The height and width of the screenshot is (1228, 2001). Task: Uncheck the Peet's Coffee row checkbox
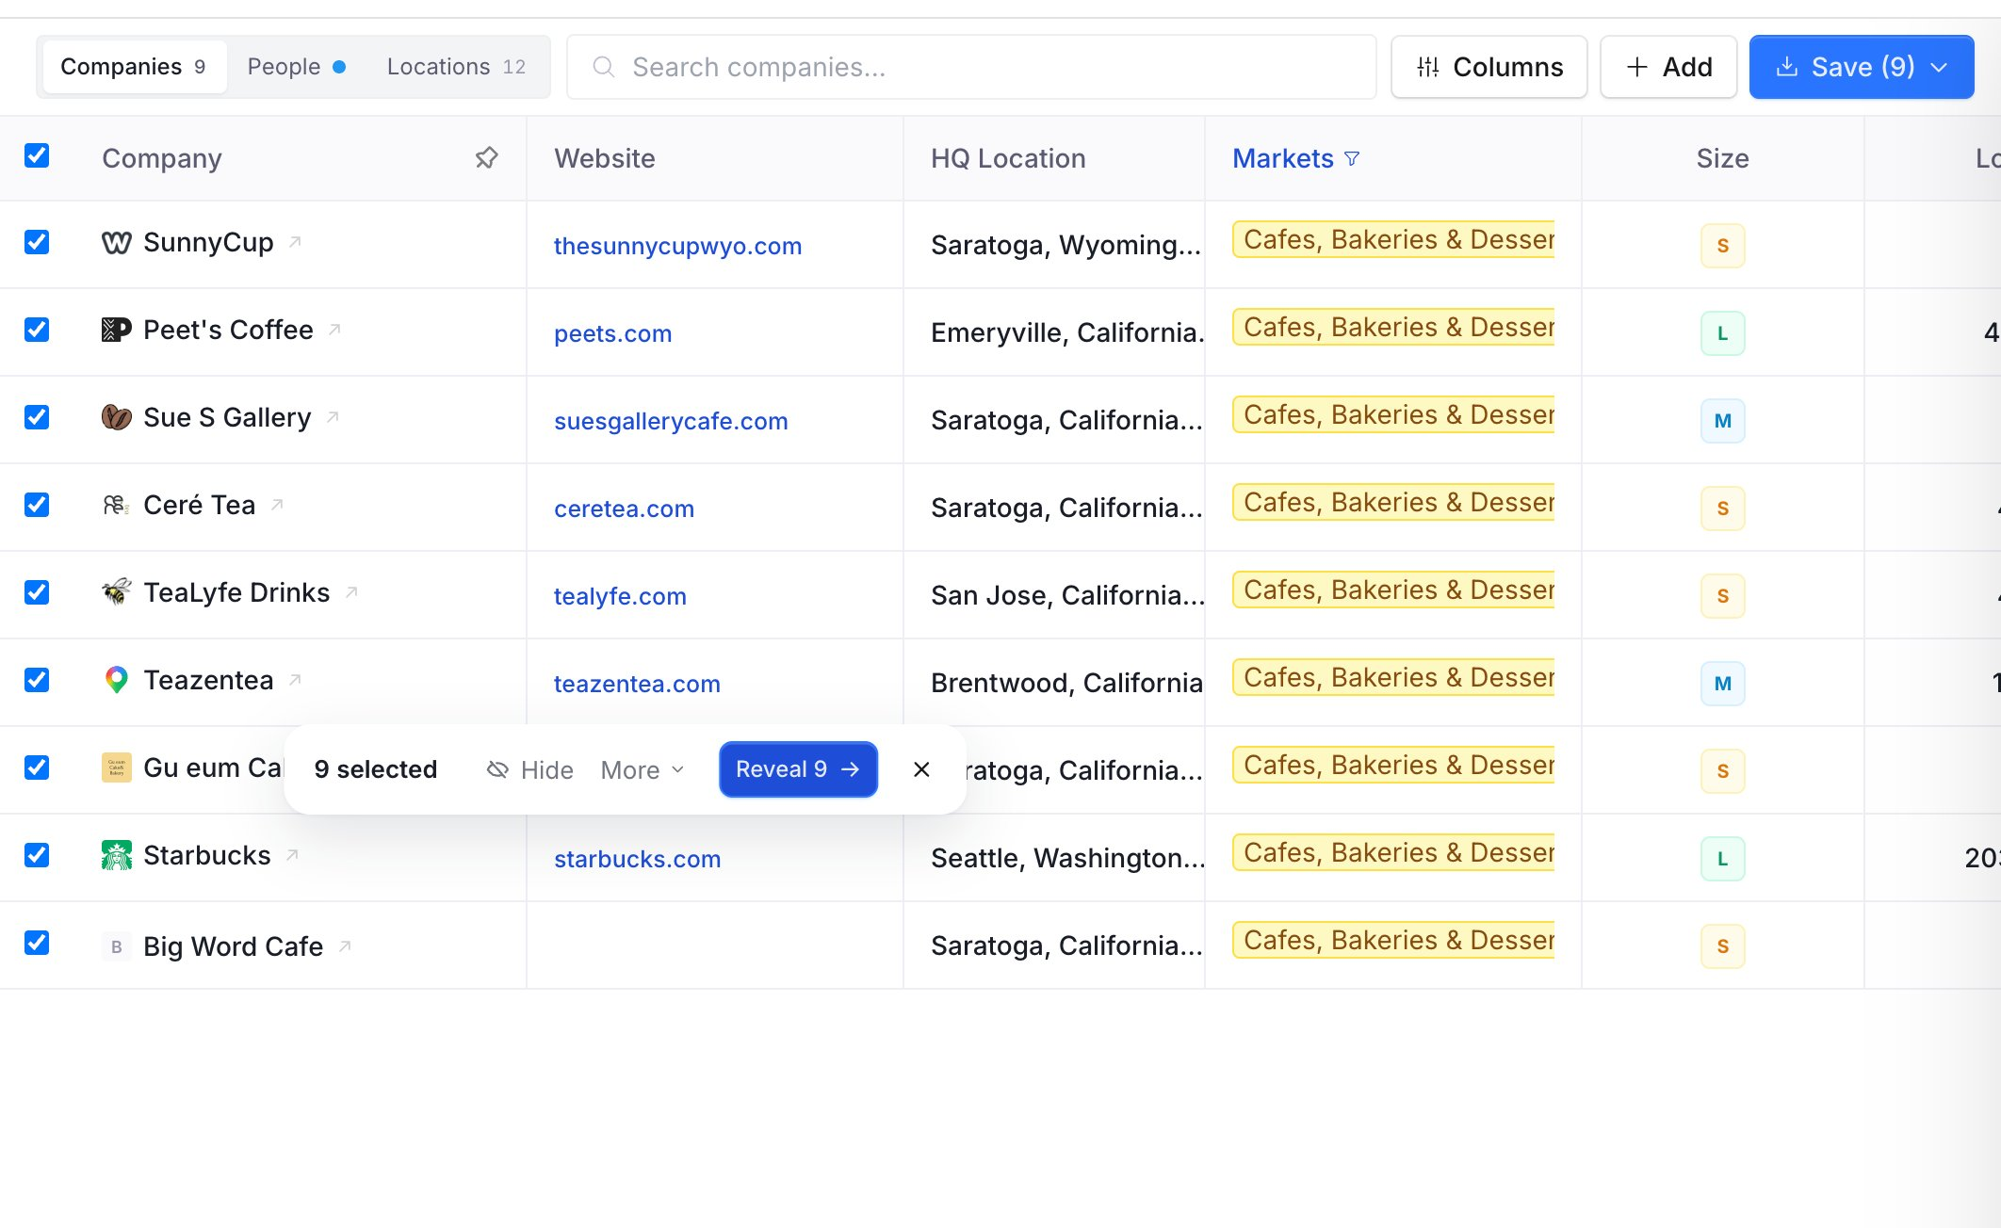tap(37, 330)
